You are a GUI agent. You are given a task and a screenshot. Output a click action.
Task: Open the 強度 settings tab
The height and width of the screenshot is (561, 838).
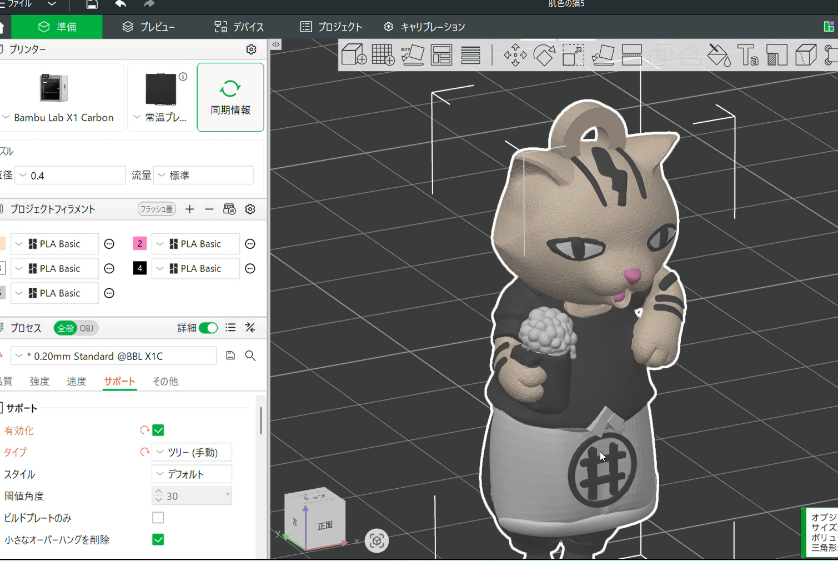pos(39,381)
